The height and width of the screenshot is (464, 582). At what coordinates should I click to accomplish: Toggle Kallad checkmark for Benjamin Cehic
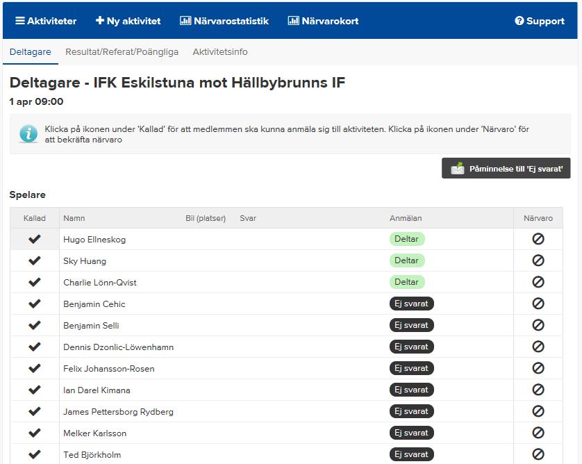[x=35, y=304]
